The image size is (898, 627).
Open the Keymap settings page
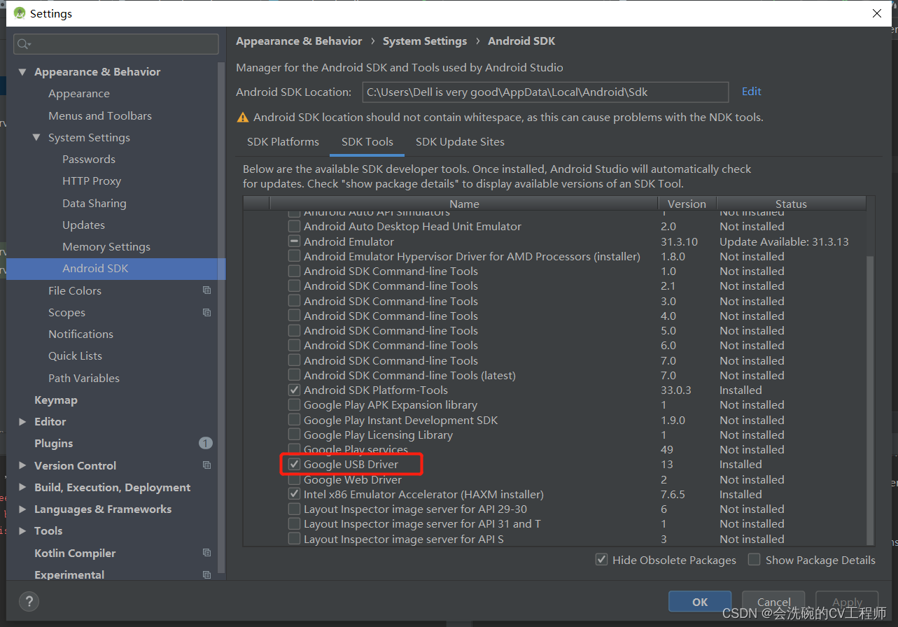pyautogui.click(x=56, y=400)
